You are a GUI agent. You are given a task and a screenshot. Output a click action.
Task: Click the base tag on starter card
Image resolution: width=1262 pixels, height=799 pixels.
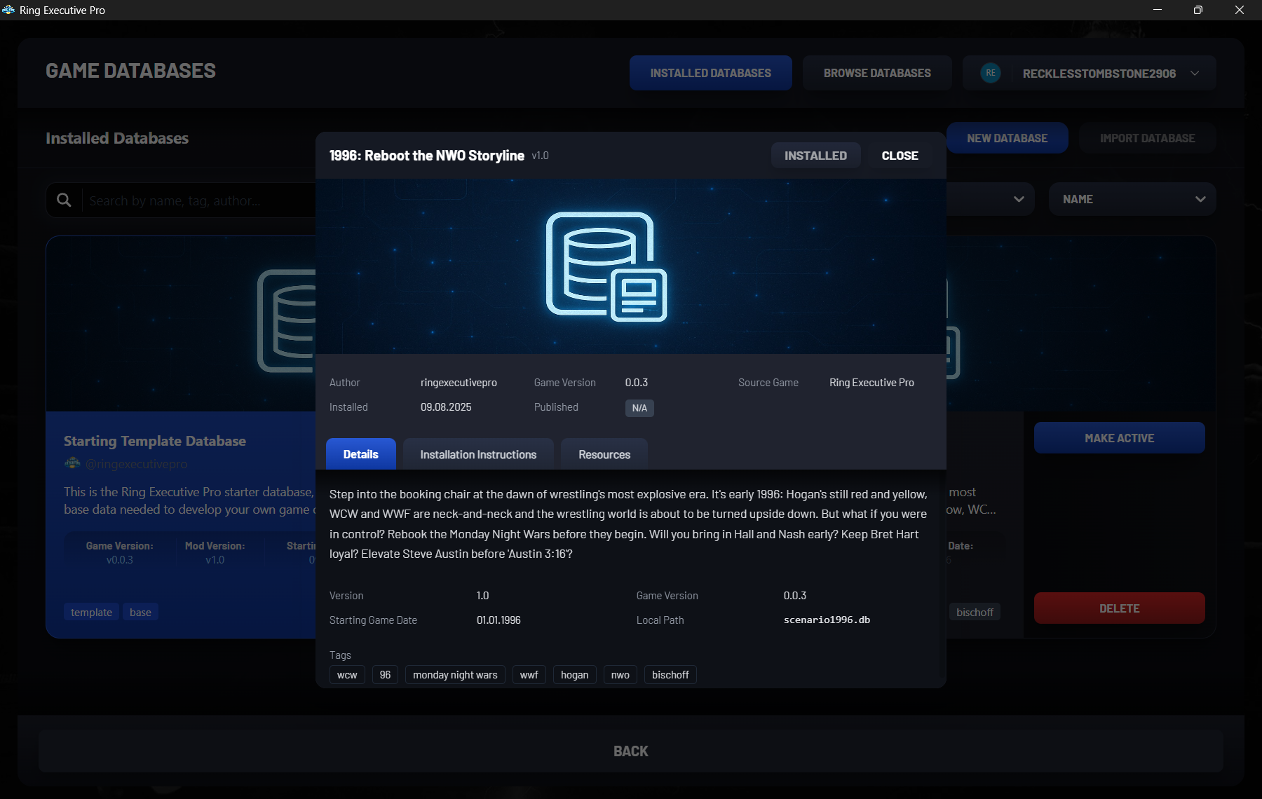click(x=140, y=612)
